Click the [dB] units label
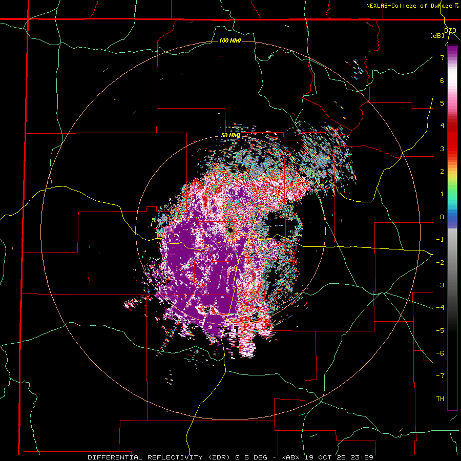 click(437, 35)
